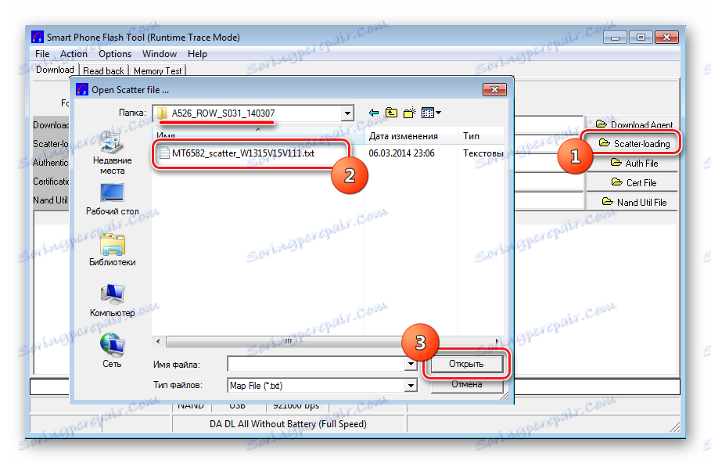The width and height of the screenshot is (711, 464).
Task: Switch to the Memory Test tab
Action: 157,71
